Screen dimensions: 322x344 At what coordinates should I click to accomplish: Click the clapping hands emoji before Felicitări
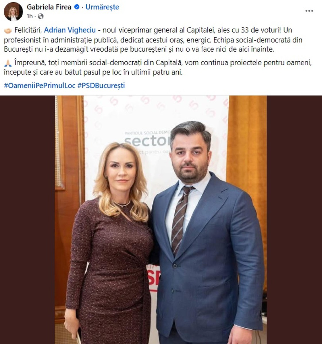(x=8, y=30)
